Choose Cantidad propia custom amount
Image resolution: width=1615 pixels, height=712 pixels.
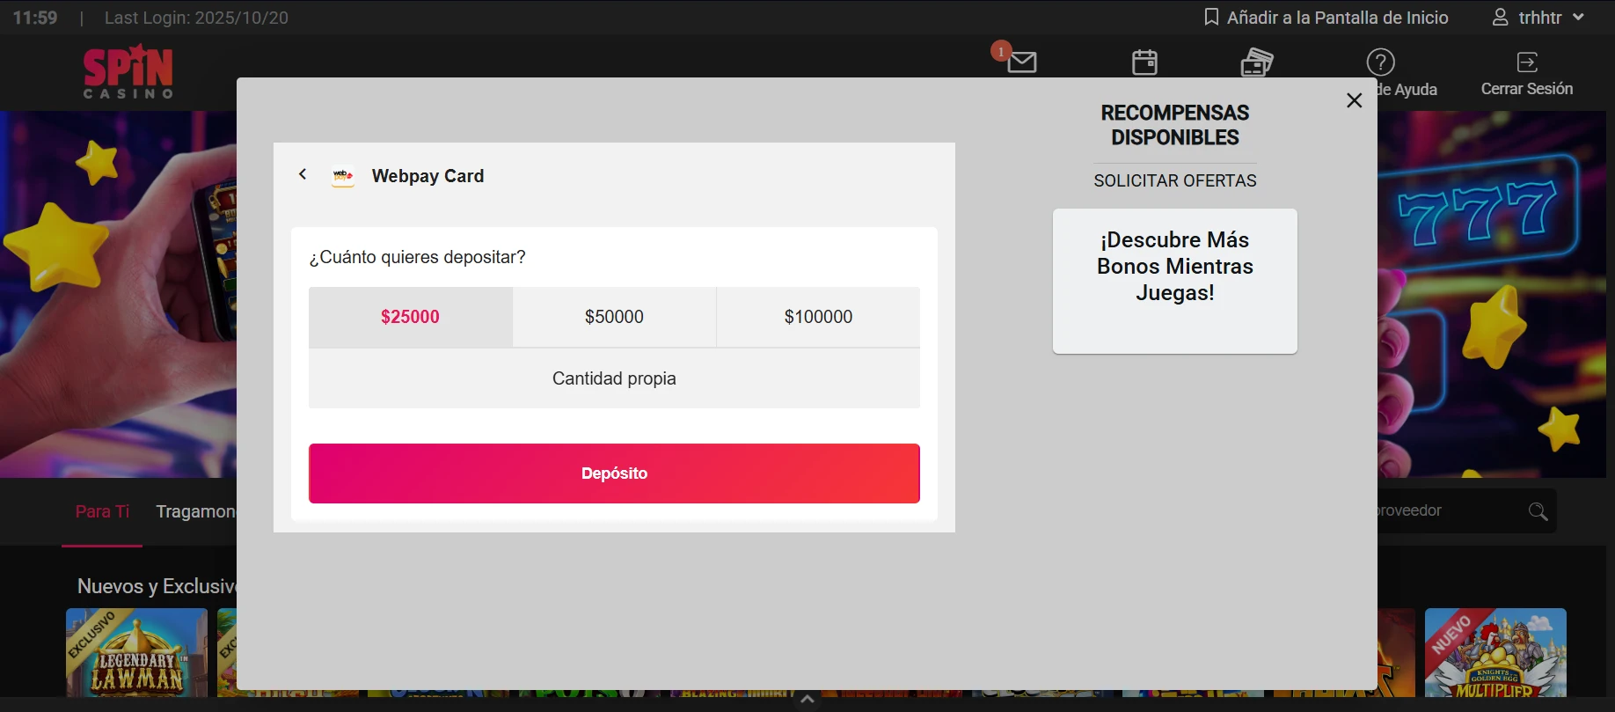[x=614, y=378]
